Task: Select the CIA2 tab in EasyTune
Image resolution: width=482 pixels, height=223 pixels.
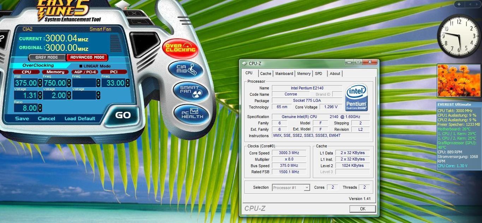Action: (28, 29)
